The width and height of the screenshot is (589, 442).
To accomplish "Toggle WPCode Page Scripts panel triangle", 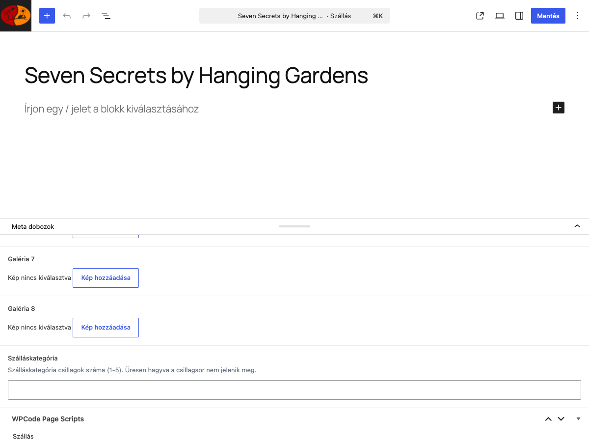I will pos(578,419).
